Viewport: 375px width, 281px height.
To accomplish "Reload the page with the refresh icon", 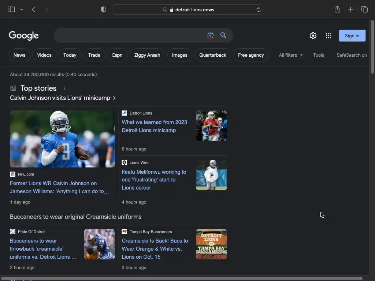I will tap(258, 10).
